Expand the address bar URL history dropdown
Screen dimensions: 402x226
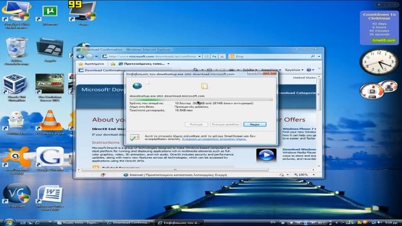pos(200,56)
